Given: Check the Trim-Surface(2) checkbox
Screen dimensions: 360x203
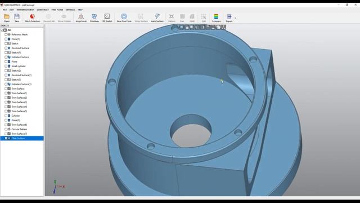Looking at the screenshot, I should click(x=6, y=98).
